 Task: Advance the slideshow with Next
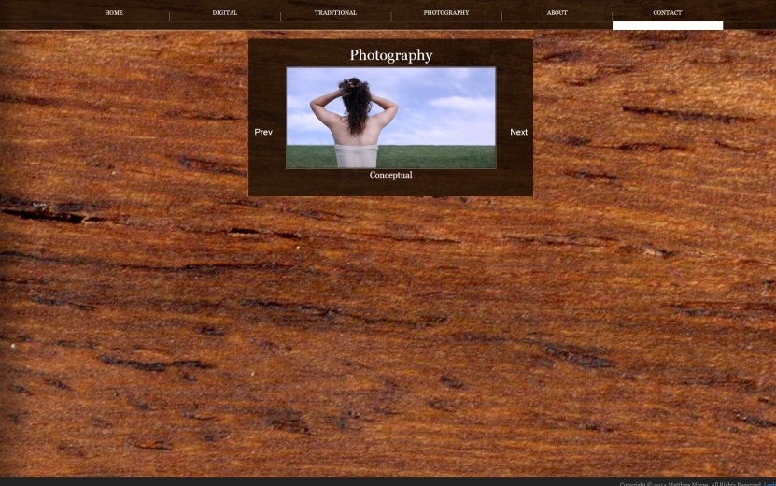pos(518,132)
